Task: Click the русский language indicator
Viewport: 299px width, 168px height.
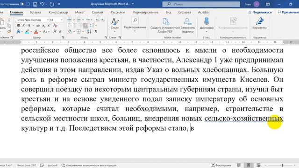Action: pyautogui.click(x=52, y=165)
